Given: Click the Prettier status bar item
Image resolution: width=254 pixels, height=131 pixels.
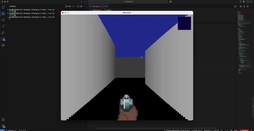Looking at the screenshot, I should point(244,130).
